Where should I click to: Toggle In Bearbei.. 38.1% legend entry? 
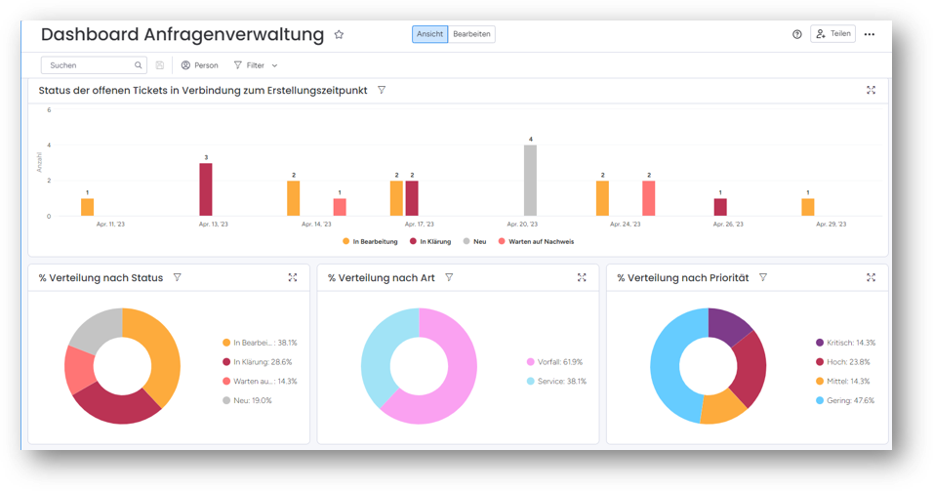tap(260, 343)
